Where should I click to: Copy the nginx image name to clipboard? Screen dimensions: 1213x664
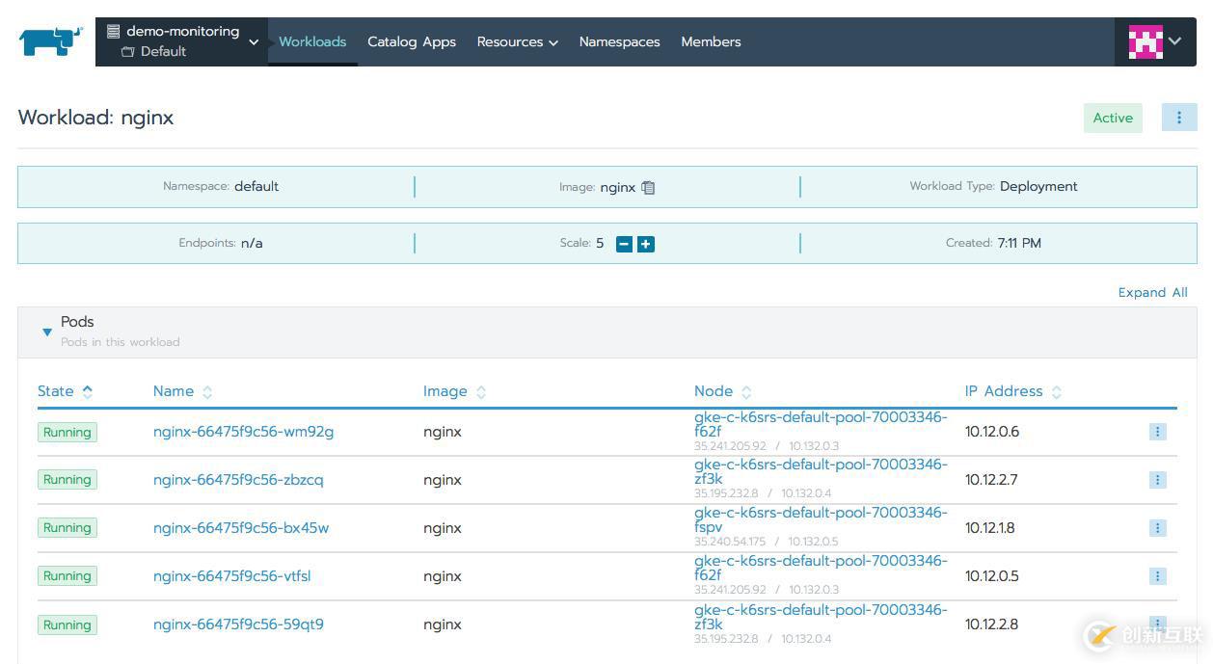coord(648,188)
